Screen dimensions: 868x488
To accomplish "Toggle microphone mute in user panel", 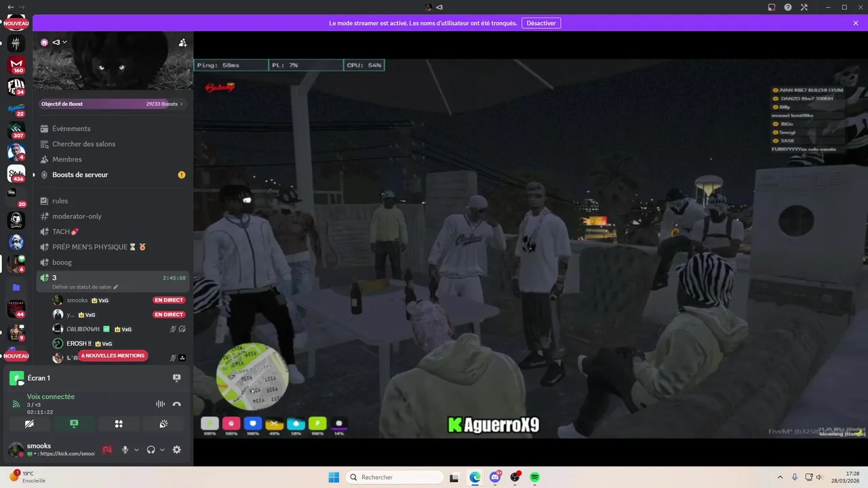I will 125,449.
